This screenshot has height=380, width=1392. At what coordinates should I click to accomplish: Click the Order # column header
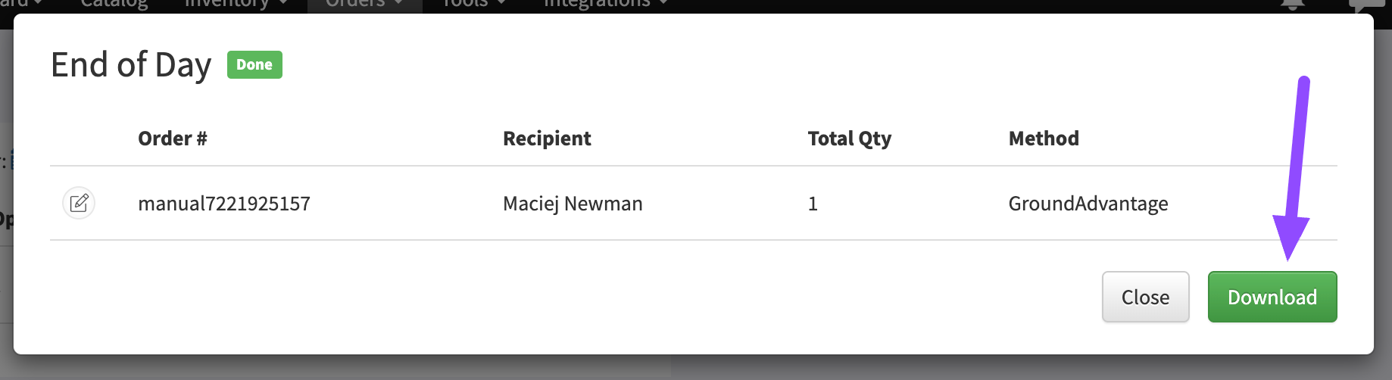click(173, 139)
